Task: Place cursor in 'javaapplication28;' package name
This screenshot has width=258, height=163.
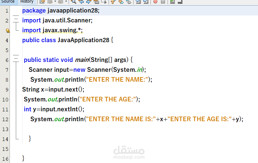Action: tap(74, 11)
